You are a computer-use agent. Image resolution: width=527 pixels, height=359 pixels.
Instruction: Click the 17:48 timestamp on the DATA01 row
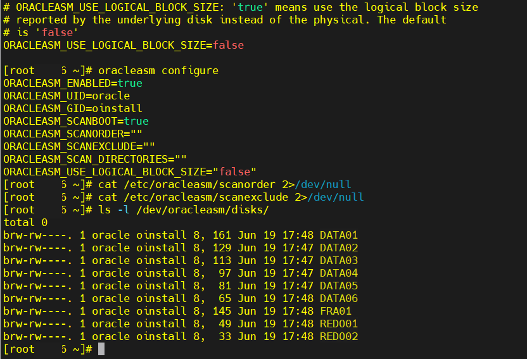[298, 235]
